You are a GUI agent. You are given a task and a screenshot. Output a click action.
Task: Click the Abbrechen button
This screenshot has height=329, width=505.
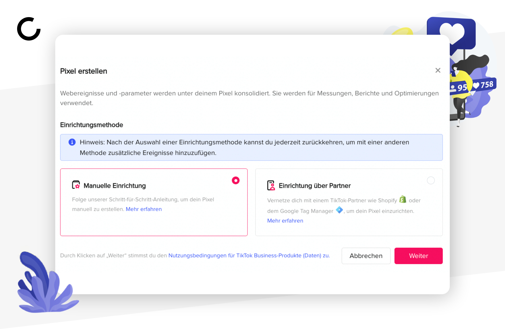click(366, 256)
